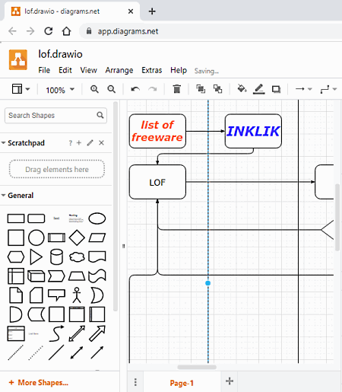Click the Zoom In magnifier icon
Image resolution: width=342 pixels, height=392 pixels.
pyautogui.click(x=94, y=89)
